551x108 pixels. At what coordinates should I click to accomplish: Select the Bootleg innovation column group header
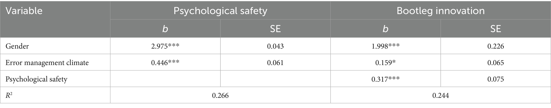pos(440,11)
